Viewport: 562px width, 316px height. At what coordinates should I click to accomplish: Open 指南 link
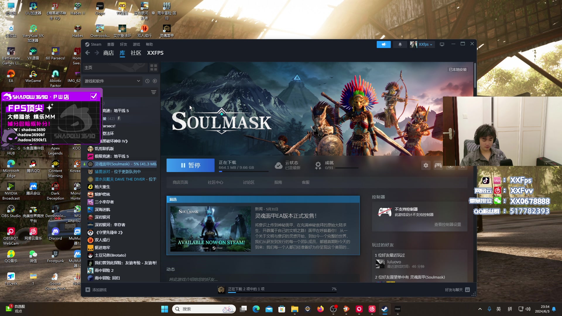[x=278, y=182]
